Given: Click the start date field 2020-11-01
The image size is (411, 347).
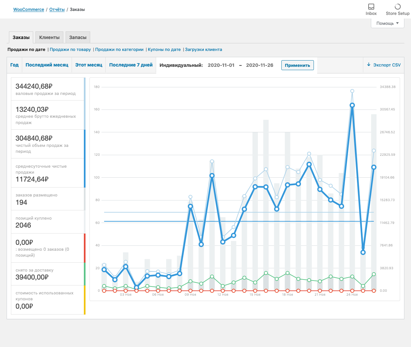Looking at the screenshot, I should point(221,65).
